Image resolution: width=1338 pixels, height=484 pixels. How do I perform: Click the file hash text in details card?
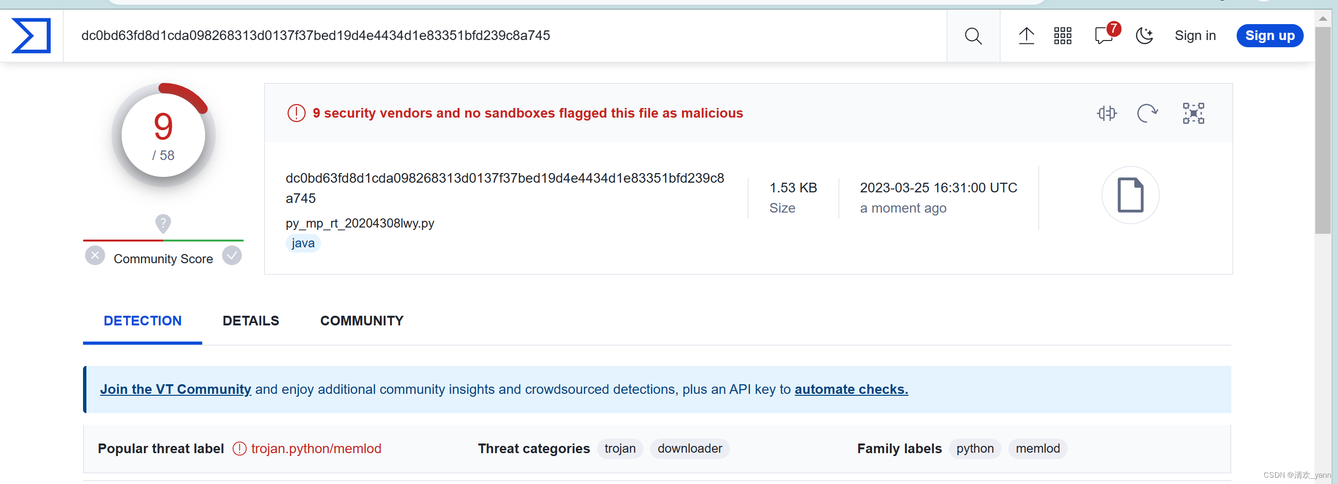tap(504, 188)
